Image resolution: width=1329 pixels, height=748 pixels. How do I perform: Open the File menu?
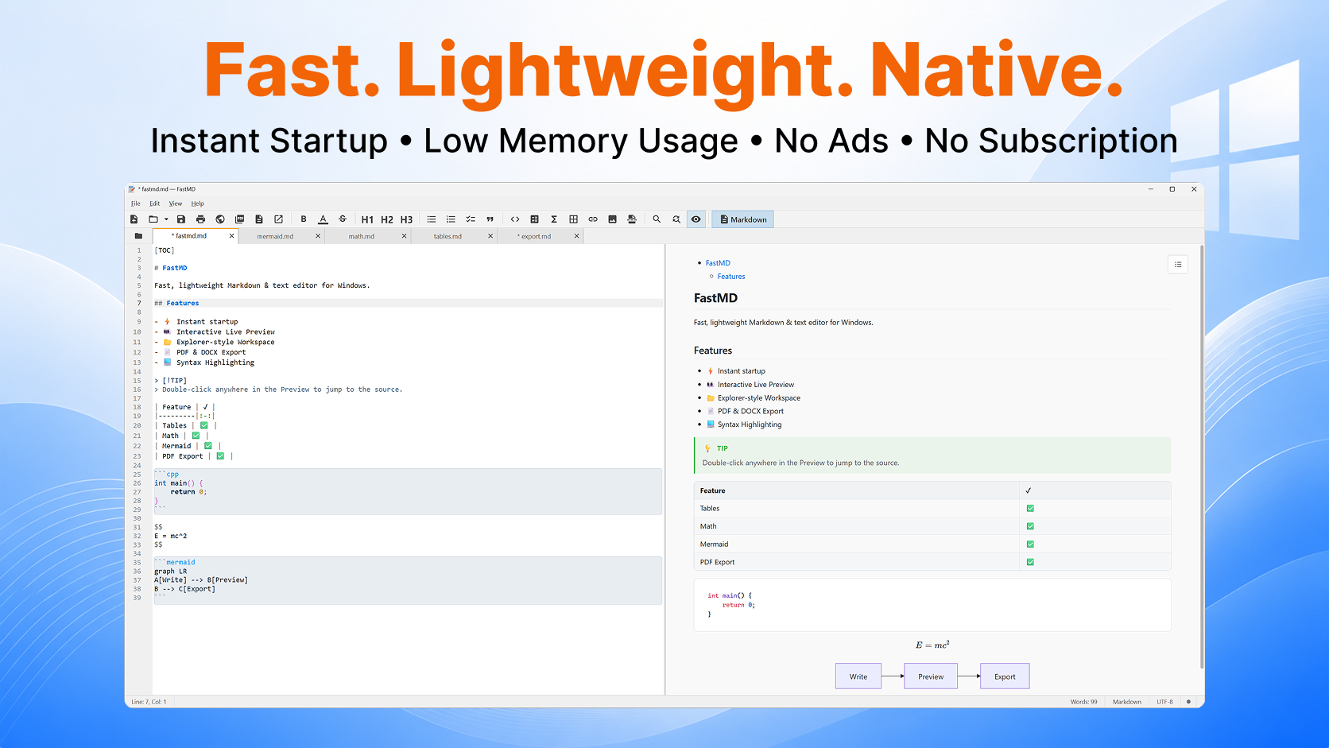coord(135,203)
